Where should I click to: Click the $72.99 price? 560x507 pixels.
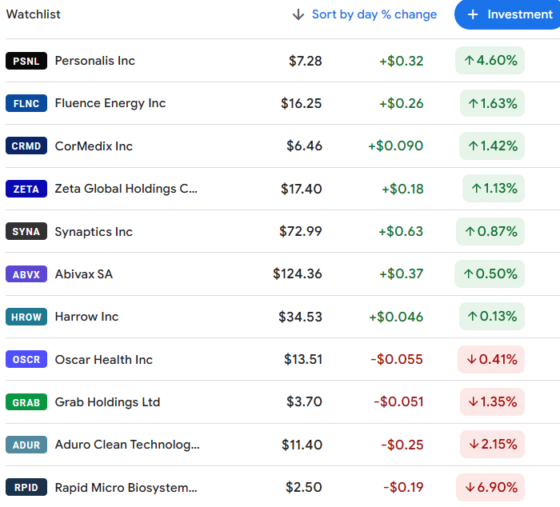[300, 231]
